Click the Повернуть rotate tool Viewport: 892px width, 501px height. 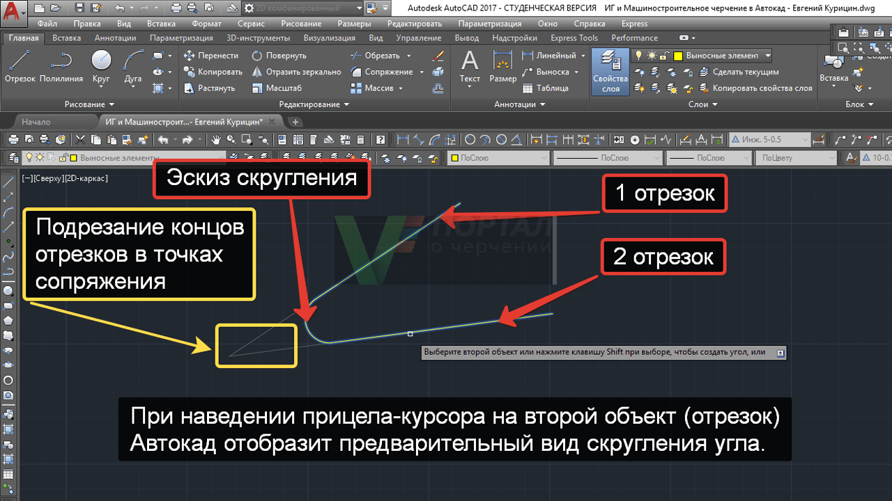click(x=279, y=56)
